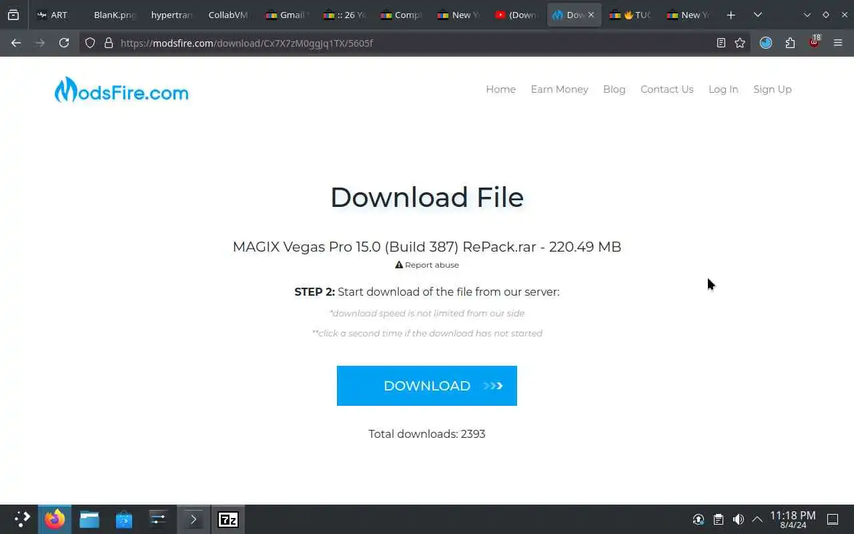Open uBlock Origin icon showing 18

click(x=814, y=42)
